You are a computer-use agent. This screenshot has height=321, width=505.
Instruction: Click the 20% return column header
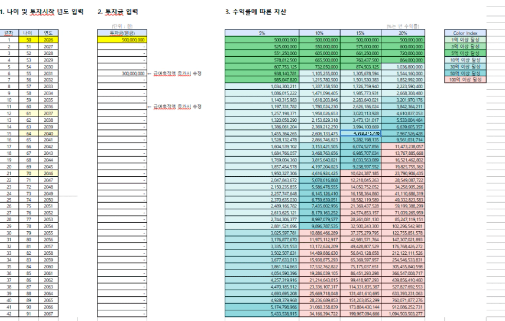[403, 33]
